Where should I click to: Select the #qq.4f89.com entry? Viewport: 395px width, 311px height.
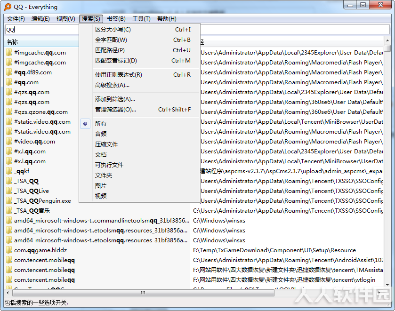(33, 72)
